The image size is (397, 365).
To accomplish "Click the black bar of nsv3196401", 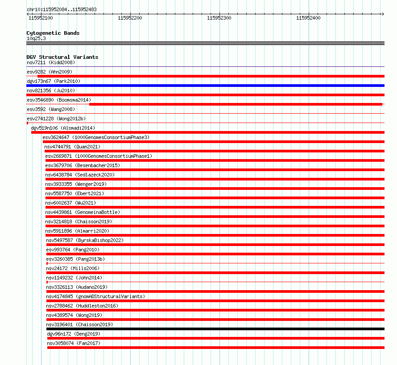I will click(x=215, y=329).
